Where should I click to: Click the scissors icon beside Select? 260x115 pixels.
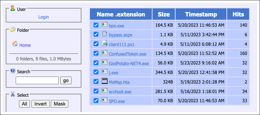click(x=13, y=94)
